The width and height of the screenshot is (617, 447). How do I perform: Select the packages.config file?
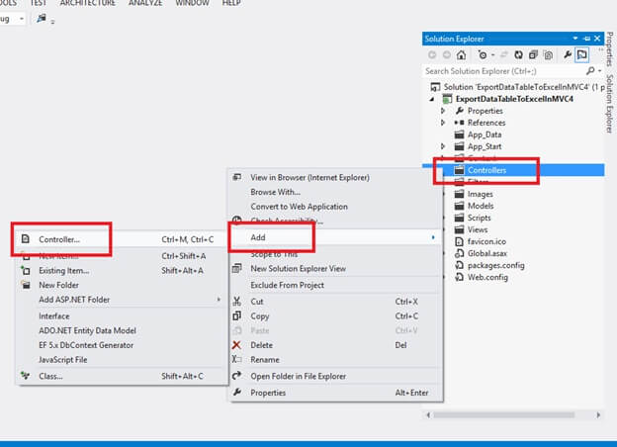click(495, 265)
